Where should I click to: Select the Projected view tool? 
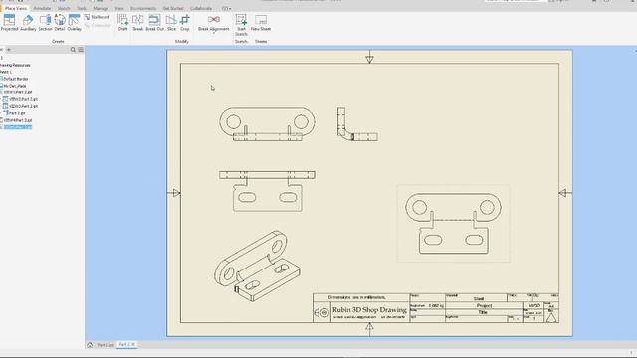9,22
